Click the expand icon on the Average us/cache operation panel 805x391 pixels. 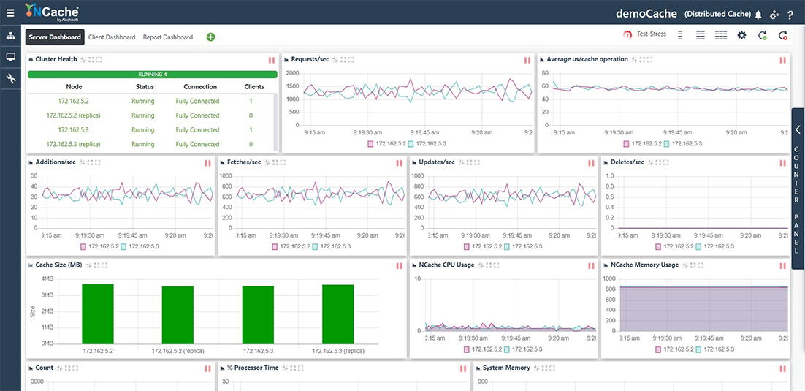click(644, 60)
